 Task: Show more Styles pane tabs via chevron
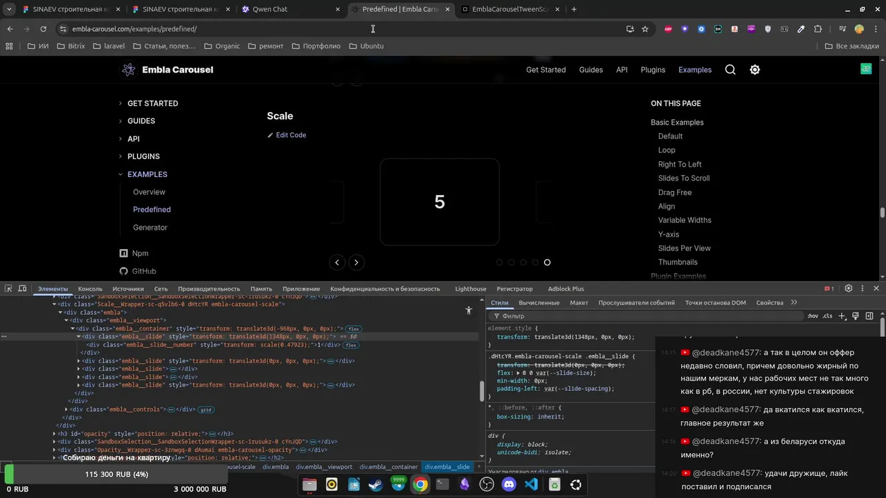point(794,302)
